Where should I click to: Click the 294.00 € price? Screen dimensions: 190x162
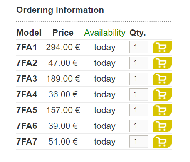click(63, 47)
